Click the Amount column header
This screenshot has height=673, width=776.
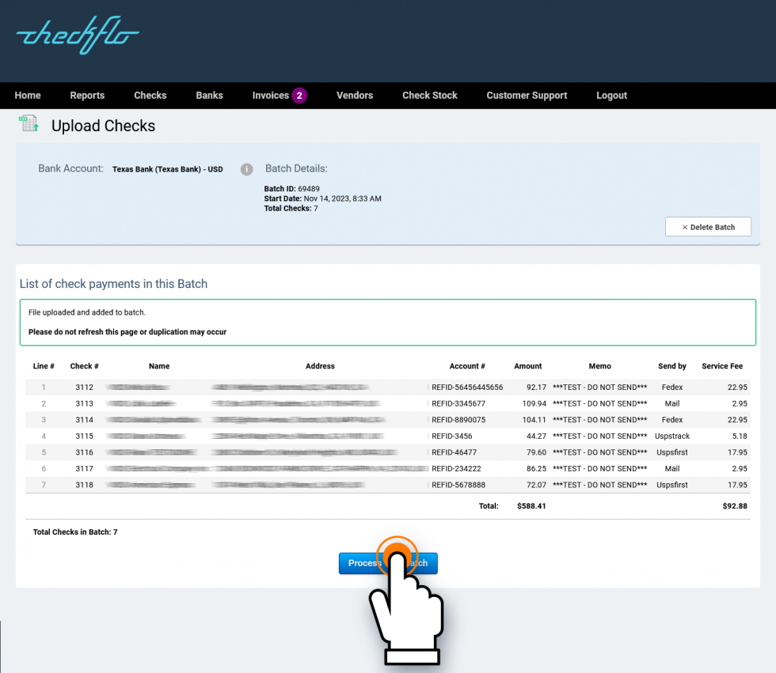(x=527, y=365)
